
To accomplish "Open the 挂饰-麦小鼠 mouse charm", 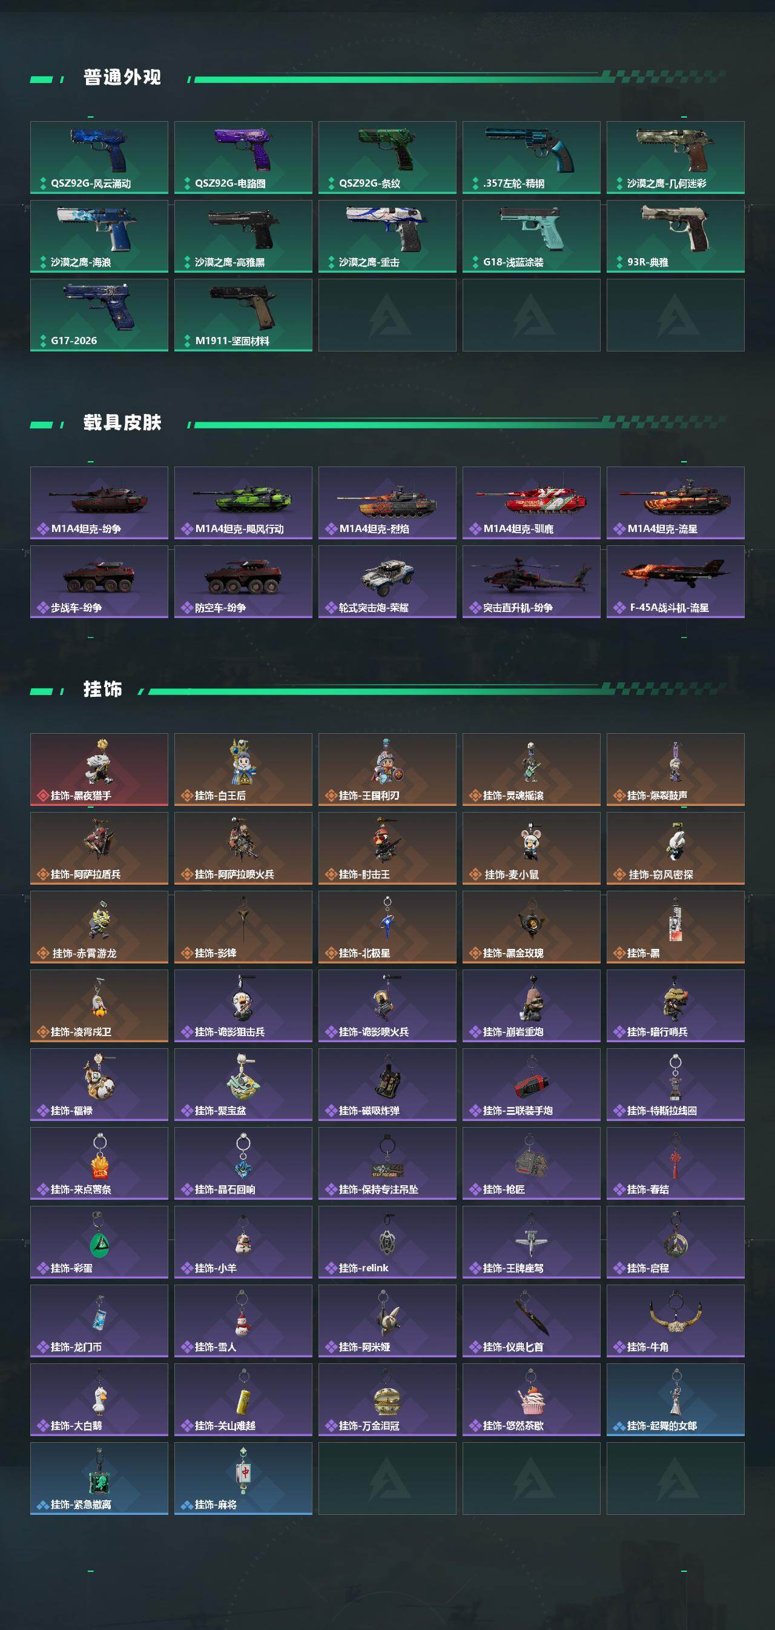I will pos(532,848).
